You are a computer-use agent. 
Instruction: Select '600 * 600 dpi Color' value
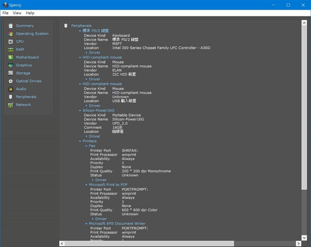coord(140,210)
